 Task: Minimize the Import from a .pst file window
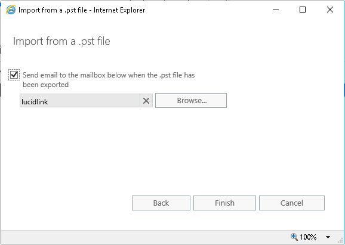[276, 10]
